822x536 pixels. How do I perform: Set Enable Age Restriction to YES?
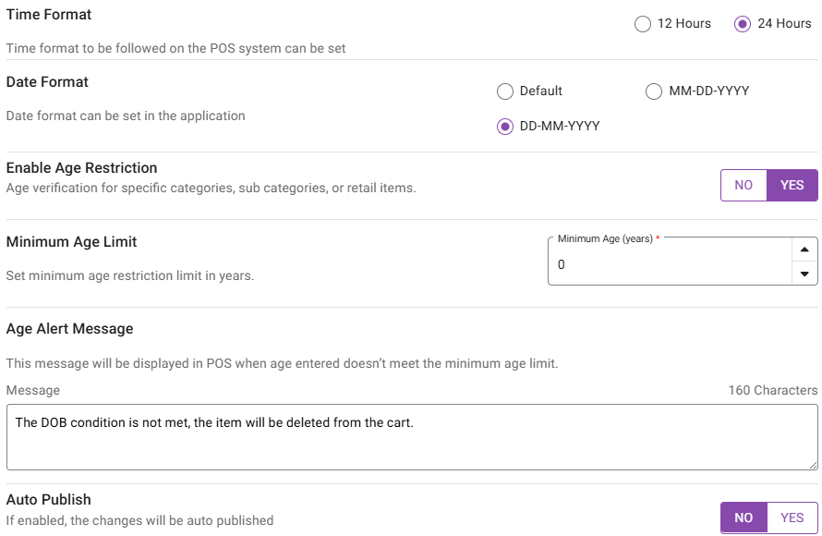(792, 185)
